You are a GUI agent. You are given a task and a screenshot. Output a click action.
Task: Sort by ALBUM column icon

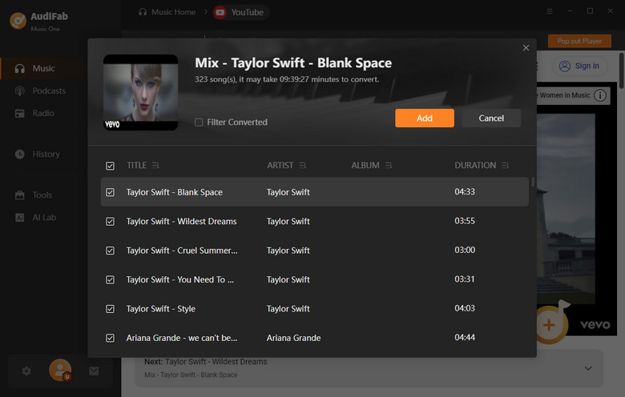point(389,165)
